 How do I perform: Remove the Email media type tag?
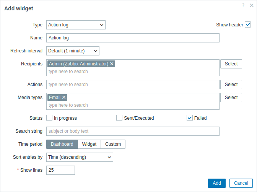pyautogui.click(x=64, y=98)
